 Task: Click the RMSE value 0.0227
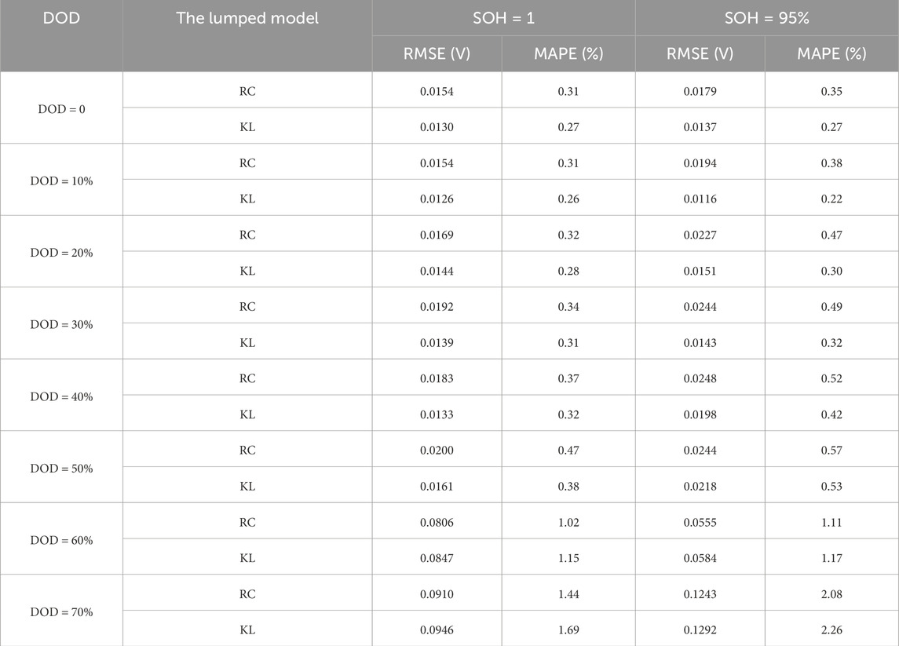(700, 235)
